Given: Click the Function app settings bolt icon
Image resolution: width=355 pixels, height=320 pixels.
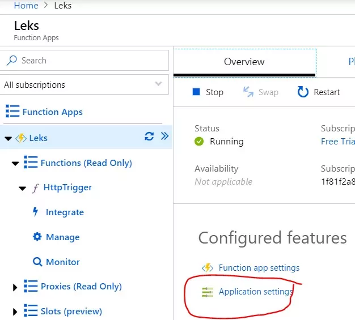Looking at the screenshot, I should point(208,268).
